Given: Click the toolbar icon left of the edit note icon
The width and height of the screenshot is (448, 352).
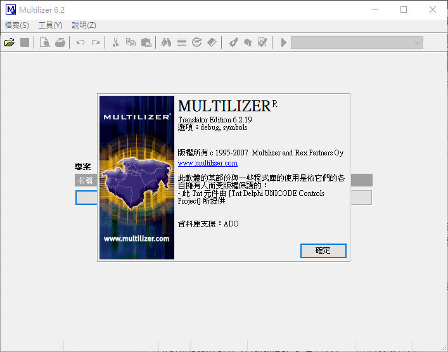Looking at the screenshot, I should 248,42.
